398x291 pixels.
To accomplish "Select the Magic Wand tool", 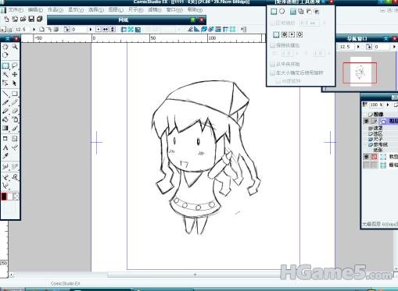I will click(x=5, y=74).
